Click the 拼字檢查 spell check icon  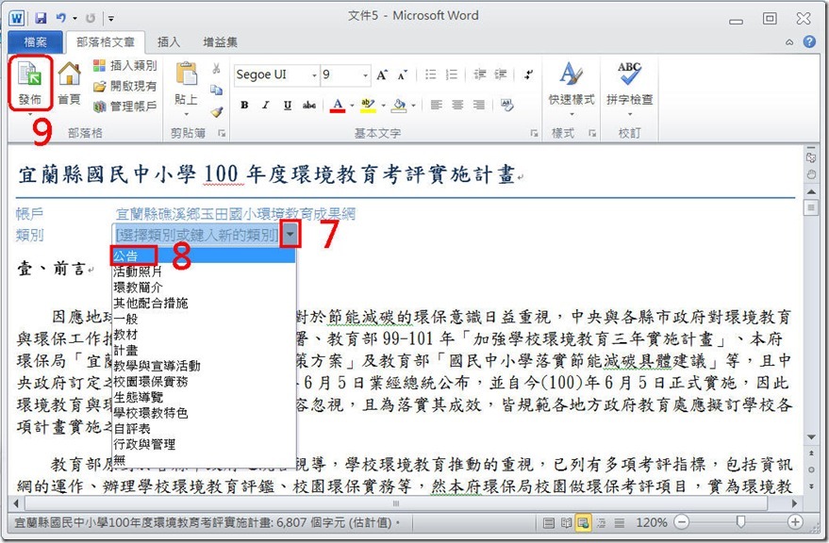click(629, 83)
